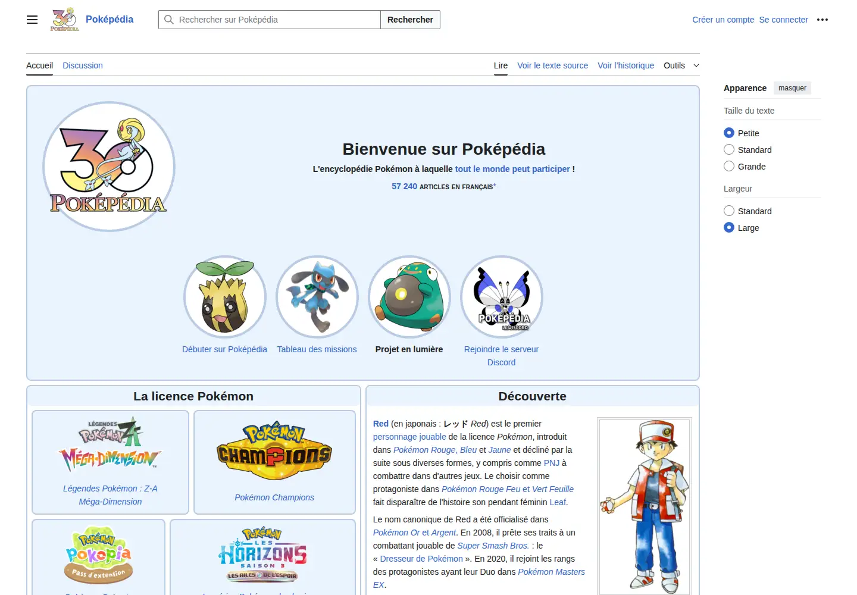Viewport: 857px width, 595px height.
Task: Click the Red article link
Action: [381, 424]
